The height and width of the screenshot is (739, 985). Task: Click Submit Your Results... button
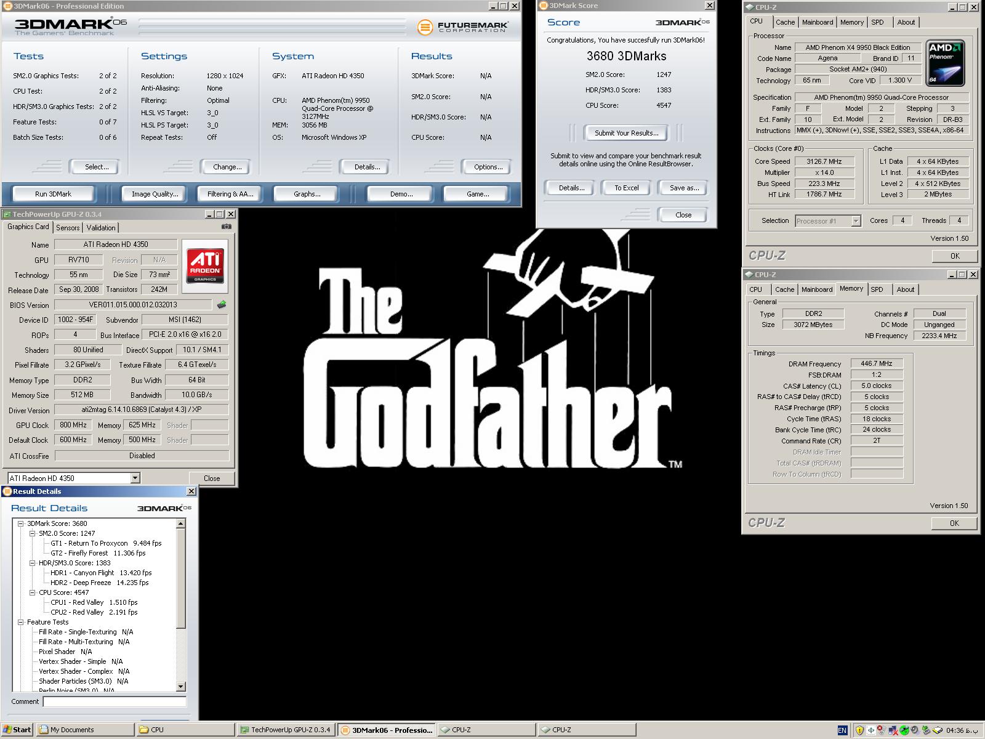point(626,133)
